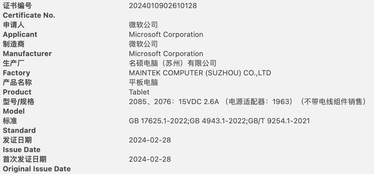Viewport: 374px width, 174px height.
Task: Click the "Applicant" field label
Action: pyautogui.click(x=20, y=34)
